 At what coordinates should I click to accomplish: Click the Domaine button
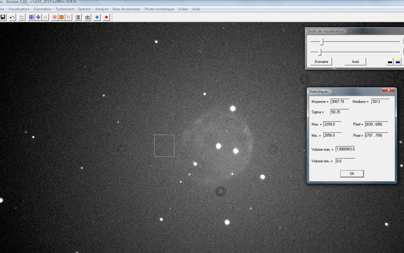tap(321, 62)
